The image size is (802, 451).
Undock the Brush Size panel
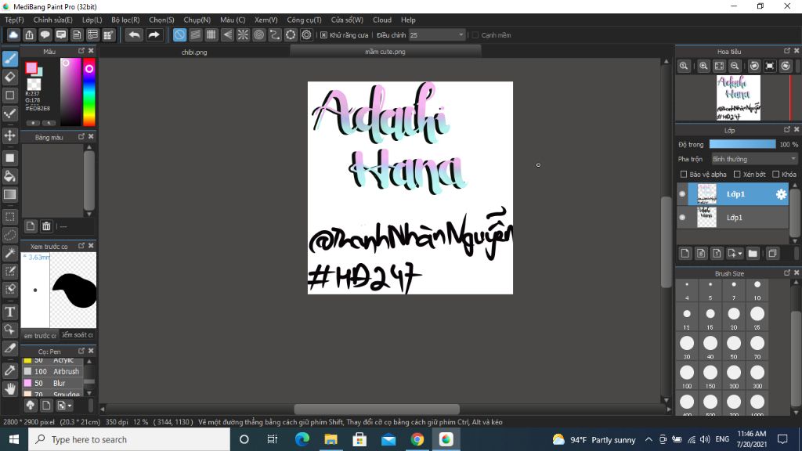point(786,272)
